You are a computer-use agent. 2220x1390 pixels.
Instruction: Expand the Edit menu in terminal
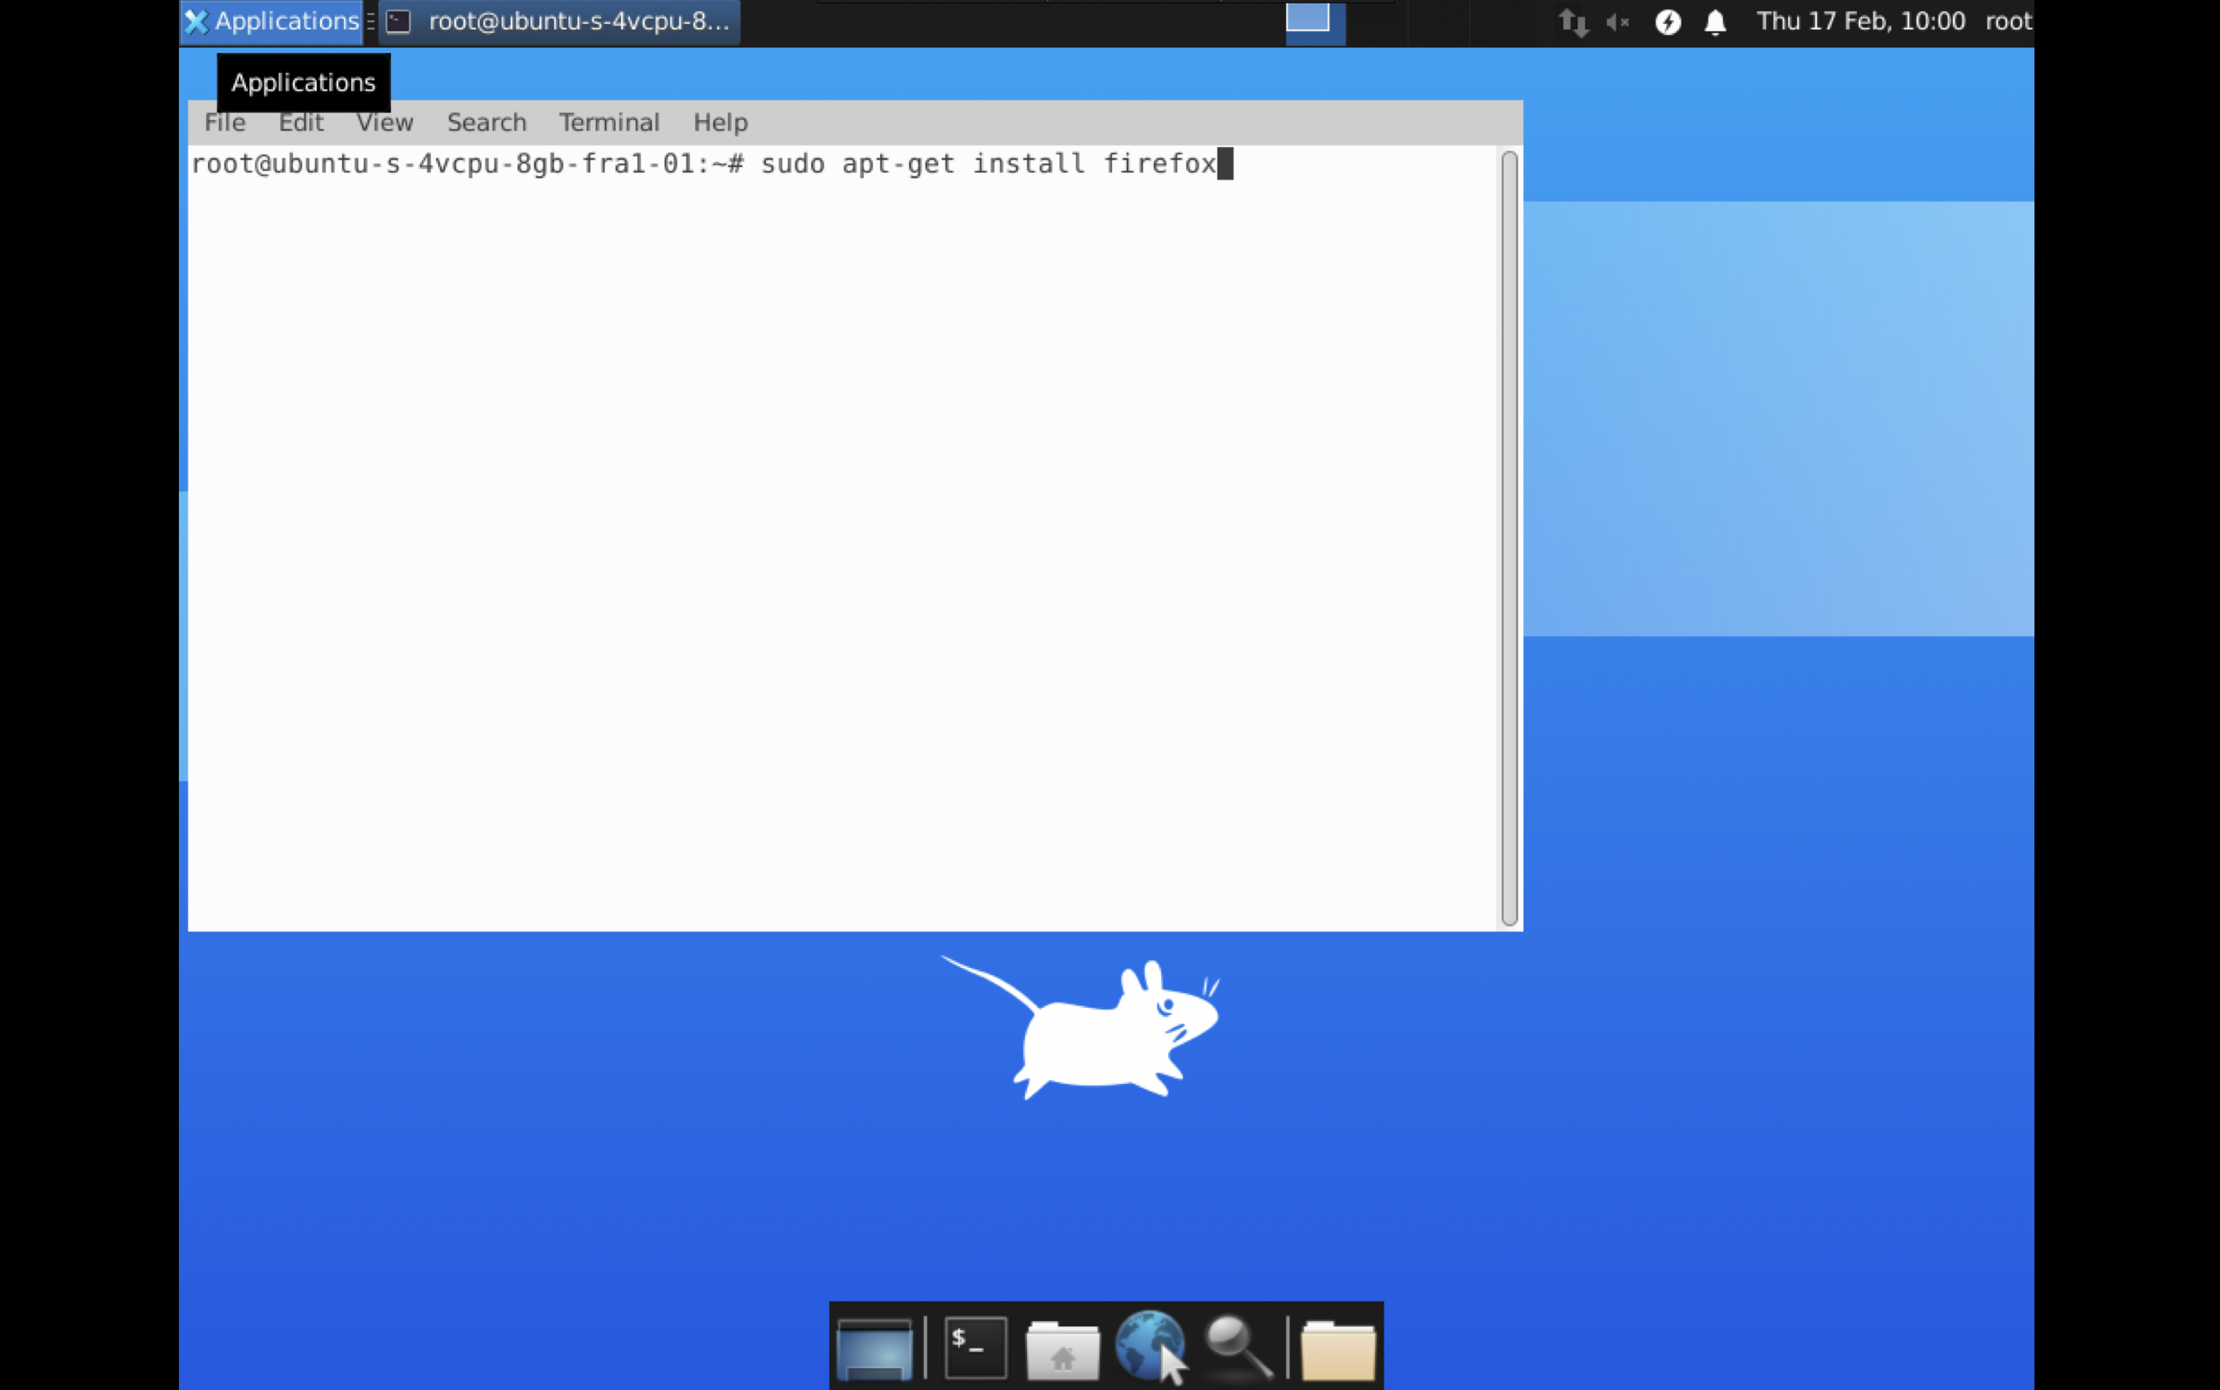(300, 122)
